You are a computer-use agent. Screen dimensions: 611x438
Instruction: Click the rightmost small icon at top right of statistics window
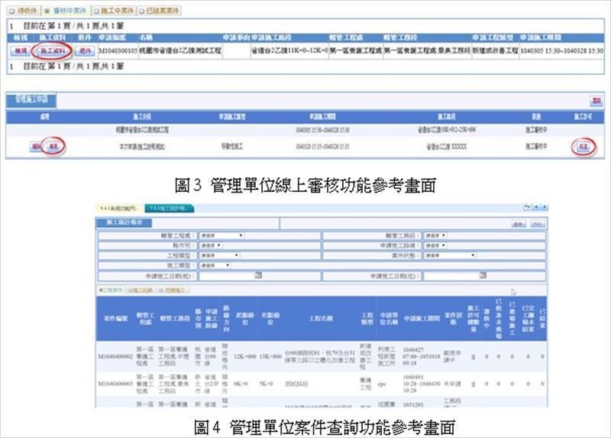point(545,207)
